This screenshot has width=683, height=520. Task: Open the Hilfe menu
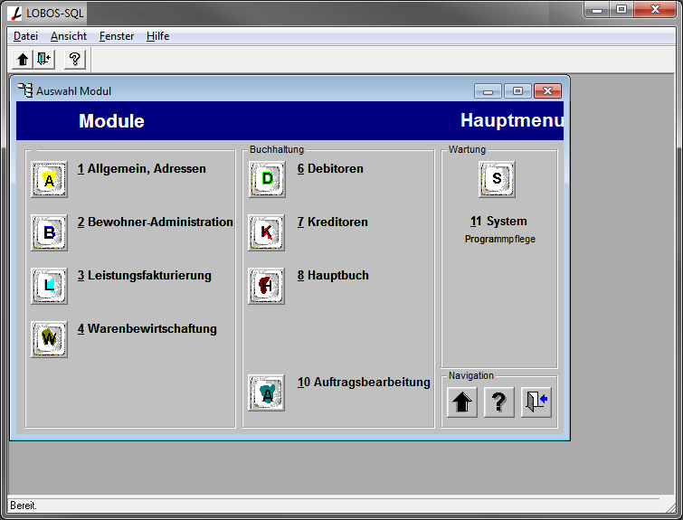157,36
